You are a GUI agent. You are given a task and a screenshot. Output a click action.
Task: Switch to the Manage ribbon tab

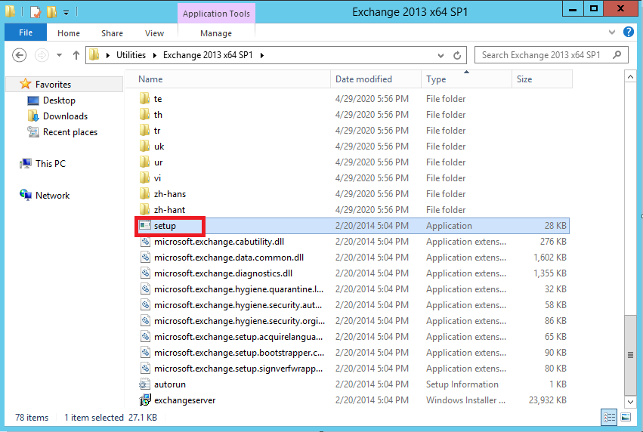[x=216, y=33]
